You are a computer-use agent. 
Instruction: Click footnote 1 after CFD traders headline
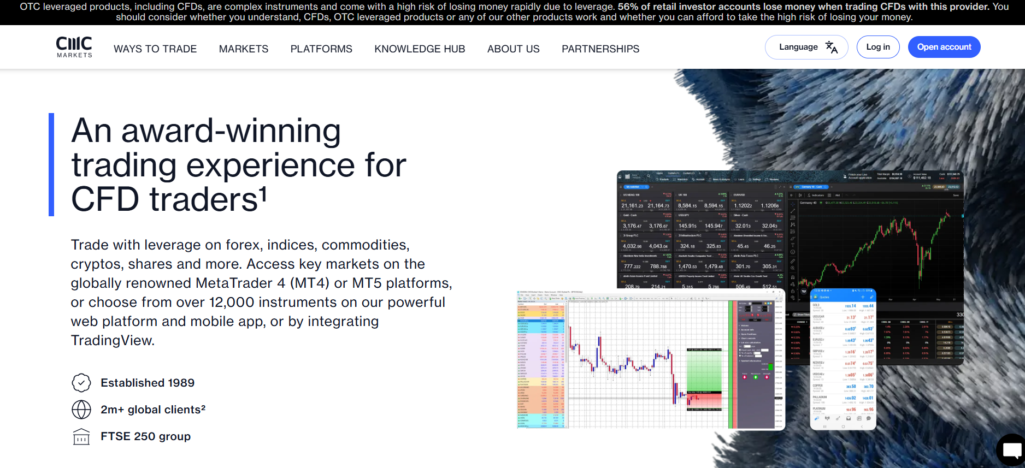263,193
